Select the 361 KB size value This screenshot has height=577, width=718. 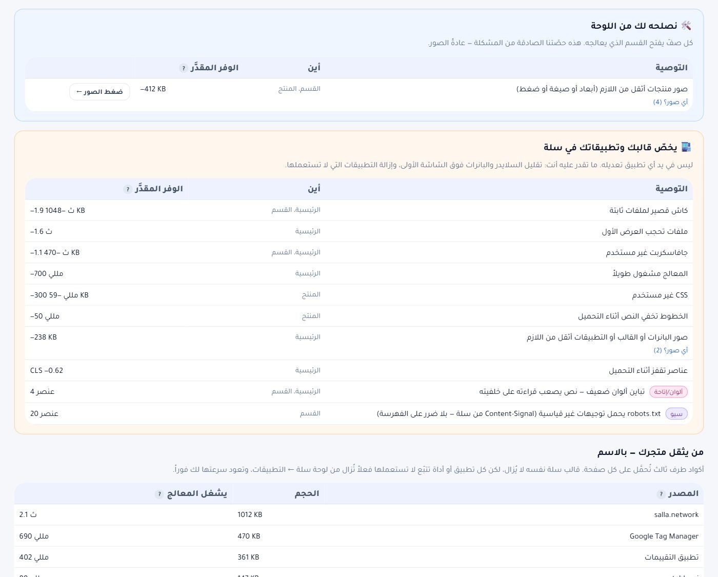pos(248,557)
